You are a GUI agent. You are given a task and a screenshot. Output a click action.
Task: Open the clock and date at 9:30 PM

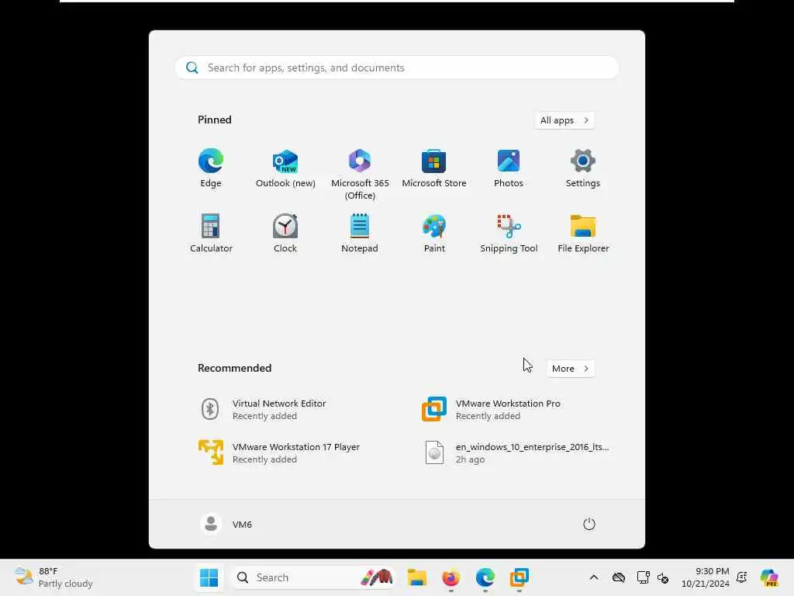(705, 577)
